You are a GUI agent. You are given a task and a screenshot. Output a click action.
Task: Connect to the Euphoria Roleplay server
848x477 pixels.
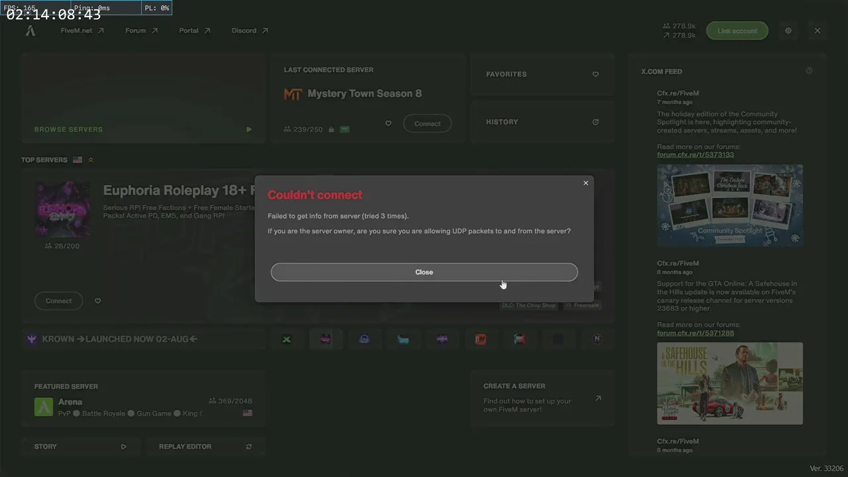[58, 301]
